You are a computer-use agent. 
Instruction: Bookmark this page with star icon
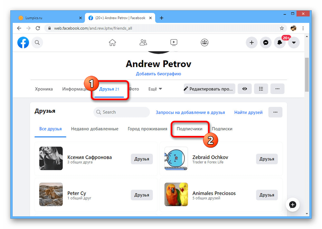[x=282, y=28]
